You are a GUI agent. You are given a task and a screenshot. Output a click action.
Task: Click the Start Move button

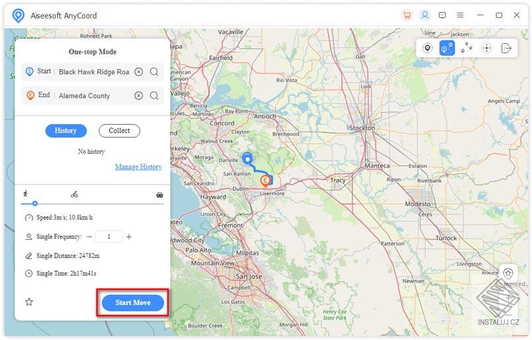point(132,303)
